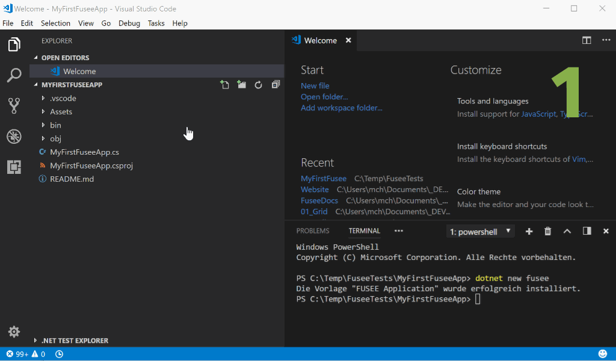Open the feedback smiley in status bar
616x361 pixels.
point(603,354)
